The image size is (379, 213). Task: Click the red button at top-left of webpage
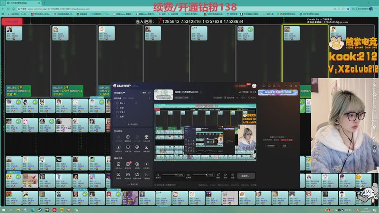12,21
